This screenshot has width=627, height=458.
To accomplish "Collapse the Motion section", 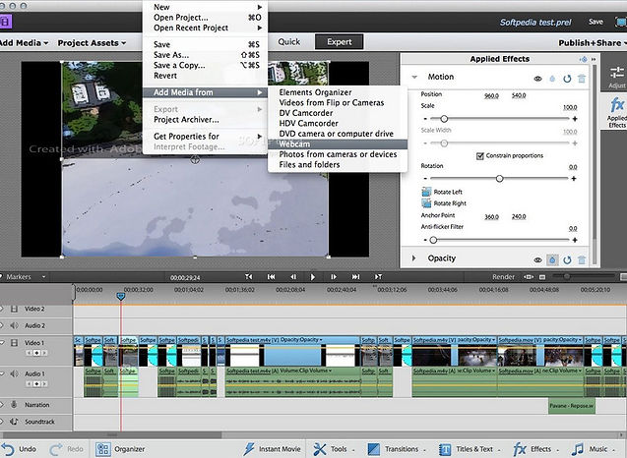I will [x=413, y=77].
